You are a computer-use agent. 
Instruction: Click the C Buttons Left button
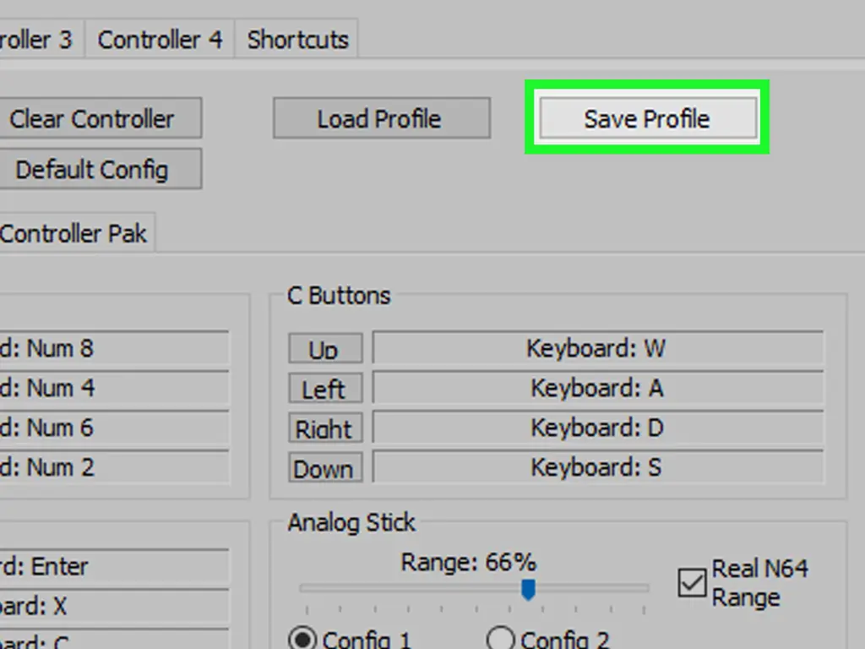pyautogui.click(x=325, y=388)
